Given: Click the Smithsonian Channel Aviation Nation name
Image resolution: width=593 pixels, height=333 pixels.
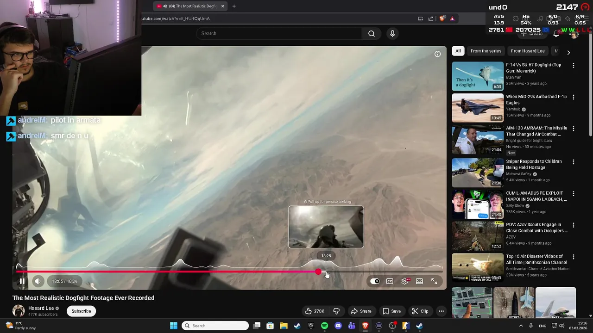Looking at the screenshot, I should [x=538, y=269].
